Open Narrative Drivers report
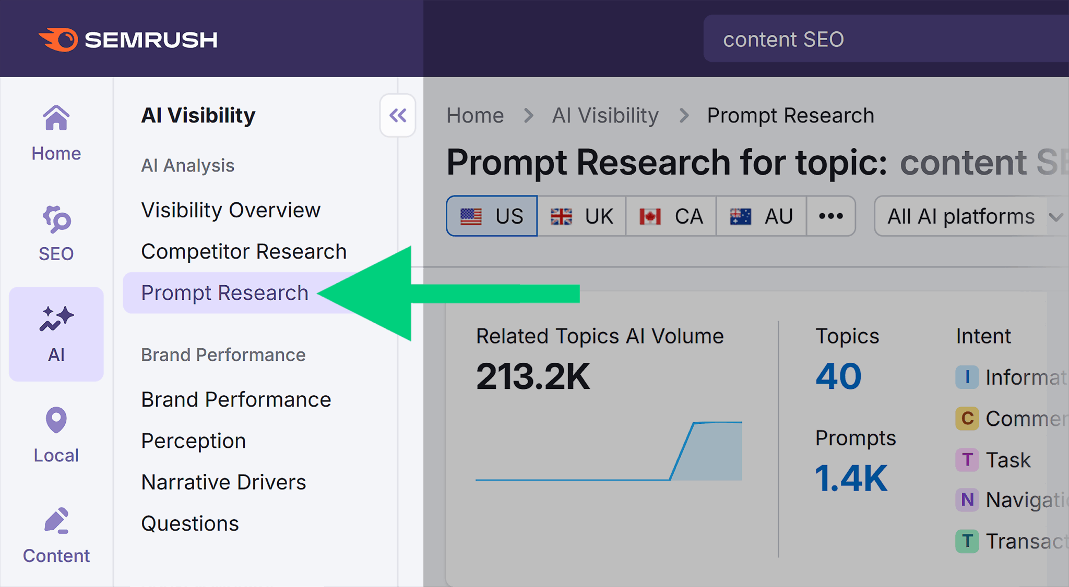The image size is (1069, 587). [223, 482]
